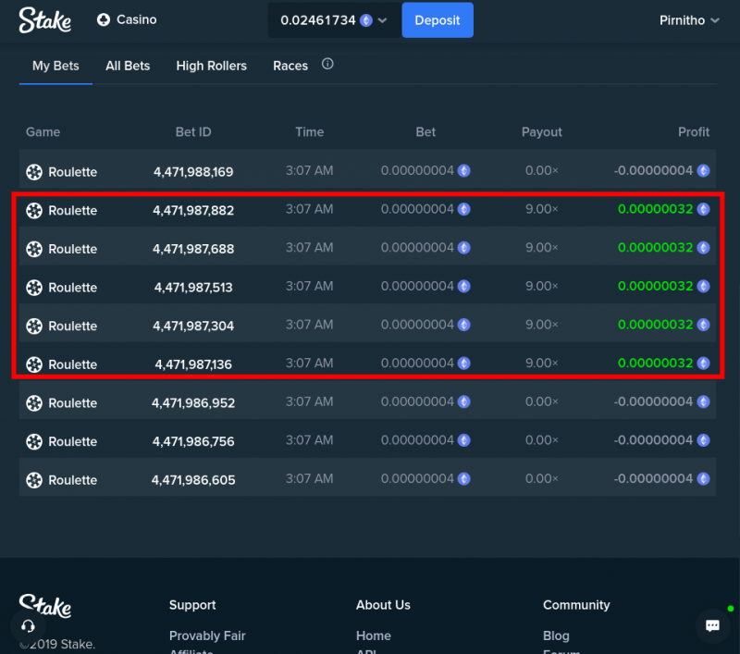
Task: Click Ethereum icon in profit of bet 4,471,986,605
Action: [703, 479]
